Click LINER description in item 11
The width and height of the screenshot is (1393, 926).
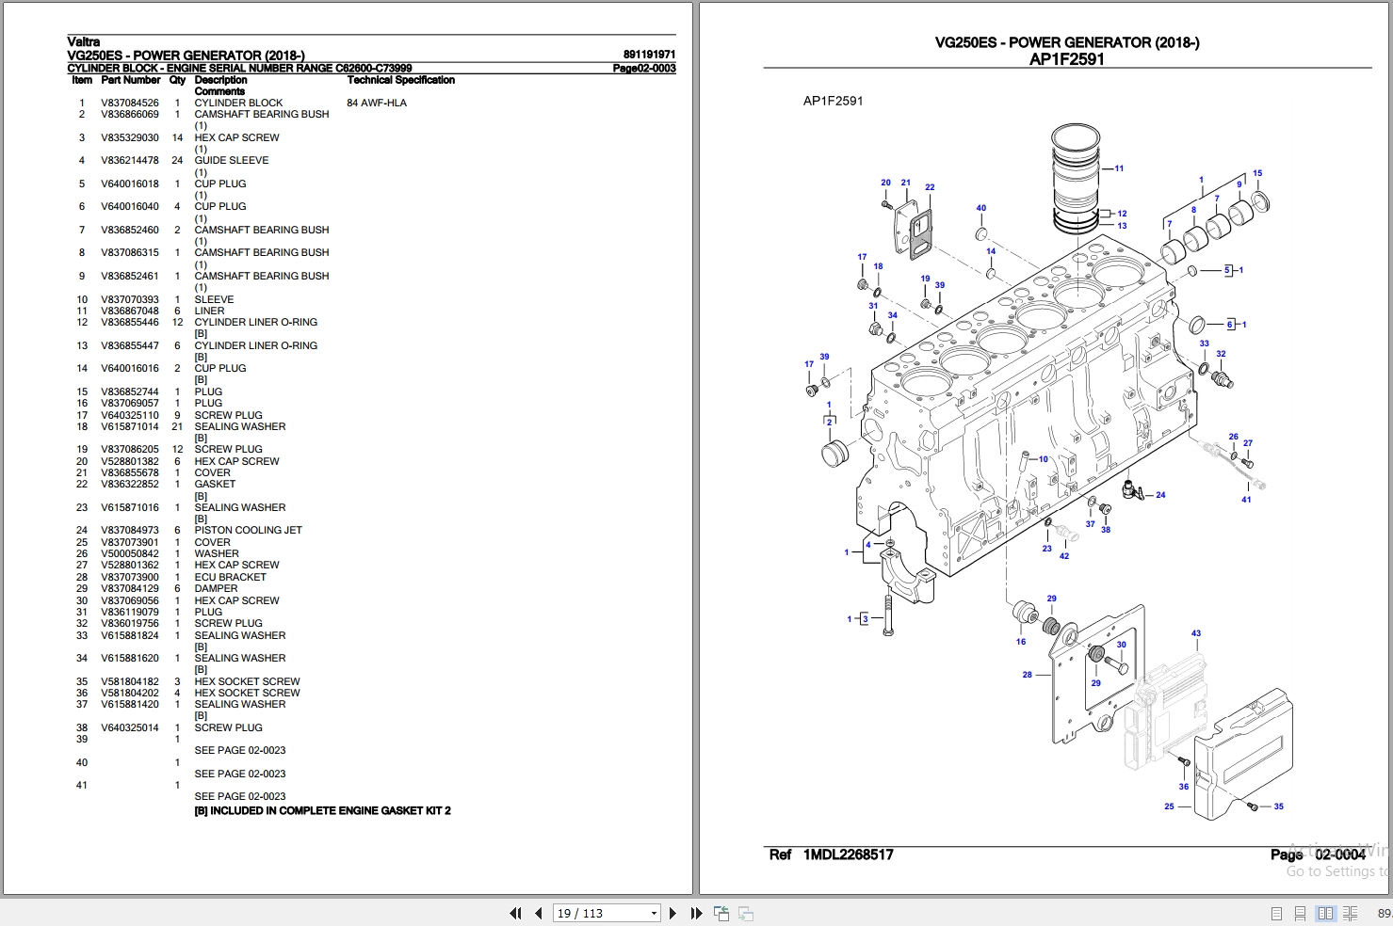[209, 311]
